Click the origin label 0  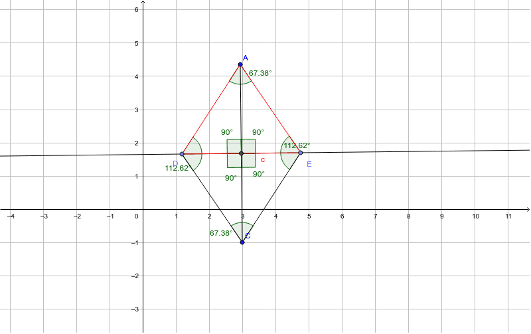(137, 216)
